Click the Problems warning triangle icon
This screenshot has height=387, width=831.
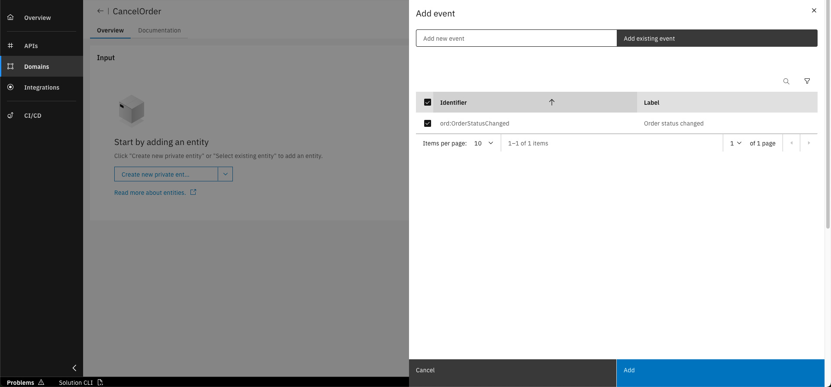41,382
